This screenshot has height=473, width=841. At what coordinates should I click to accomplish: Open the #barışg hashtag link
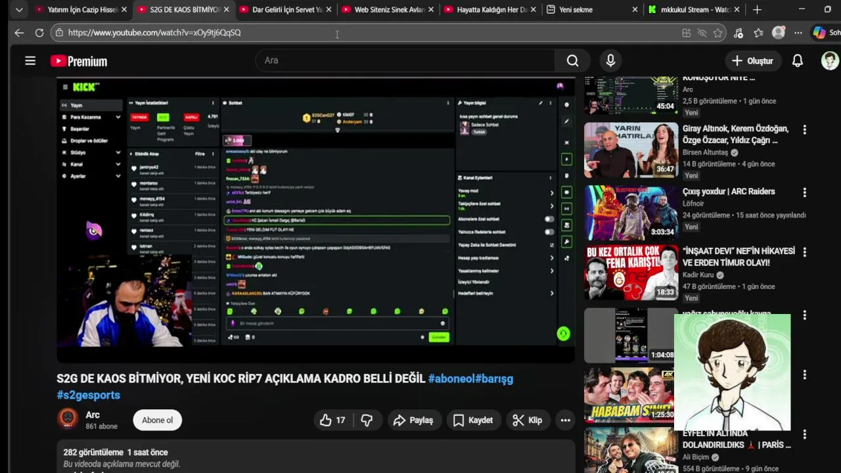coord(494,378)
